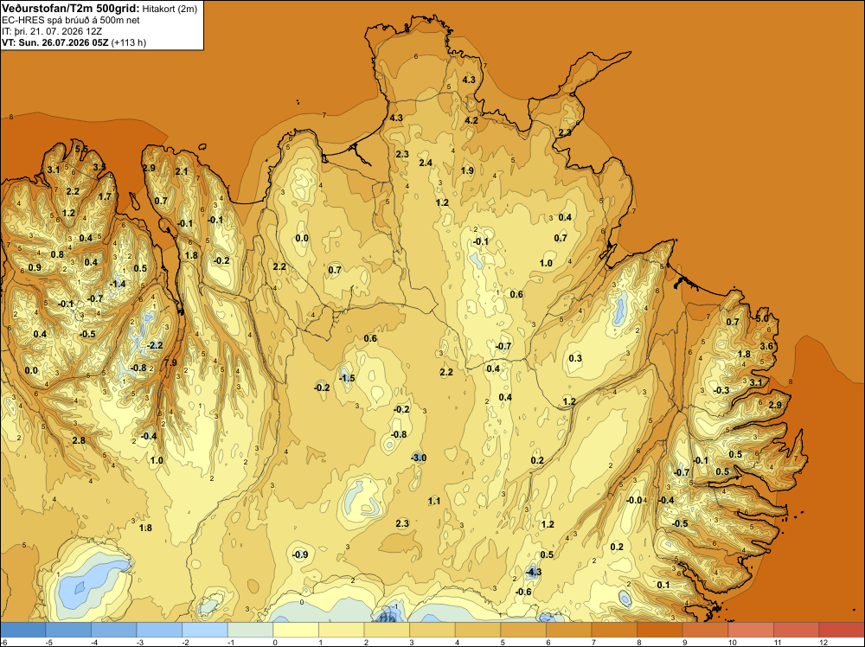The height and width of the screenshot is (647, 865).
Task: Pick the legend color between -3 and -2
Action: click(x=159, y=630)
